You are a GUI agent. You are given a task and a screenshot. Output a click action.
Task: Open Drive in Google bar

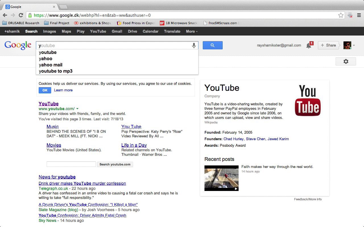pos(133,31)
